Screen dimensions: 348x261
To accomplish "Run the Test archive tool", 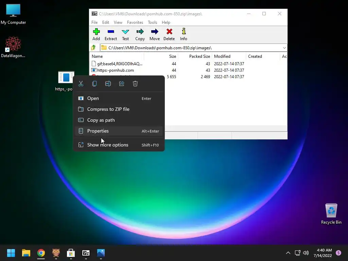I will coord(125,34).
